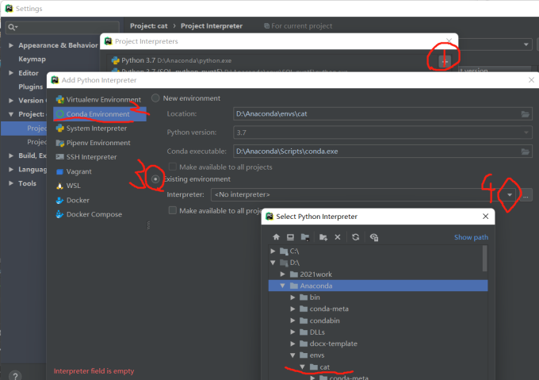Image resolution: width=539 pixels, height=380 pixels.
Task: Select the New environment radio button
Action: coord(155,98)
